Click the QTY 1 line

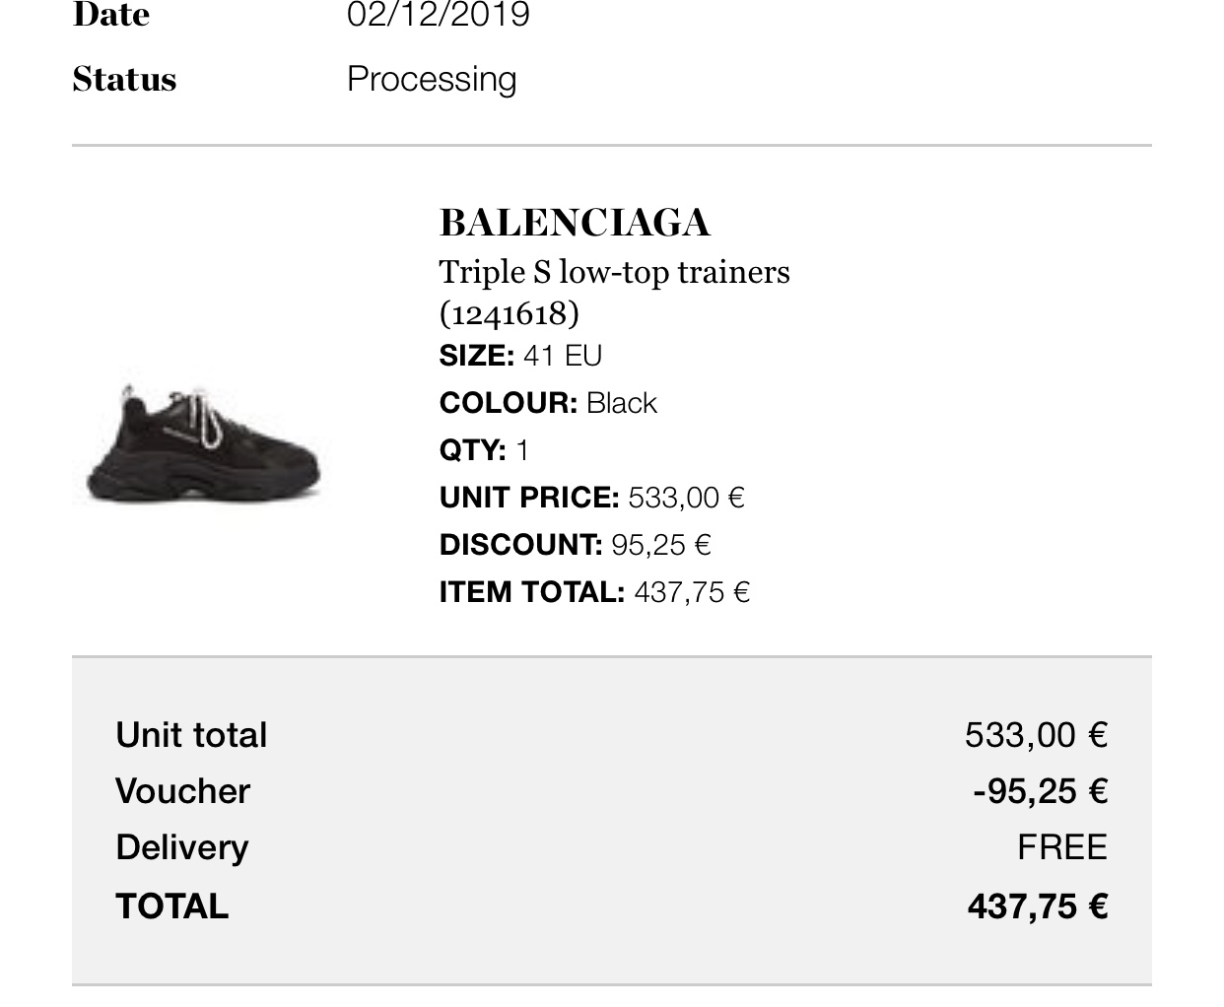pos(484,449)
